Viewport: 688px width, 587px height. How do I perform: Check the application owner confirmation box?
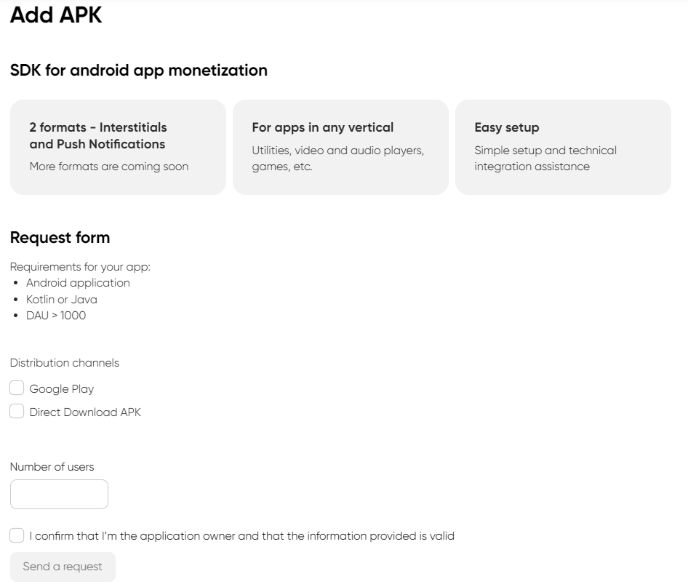17,536
